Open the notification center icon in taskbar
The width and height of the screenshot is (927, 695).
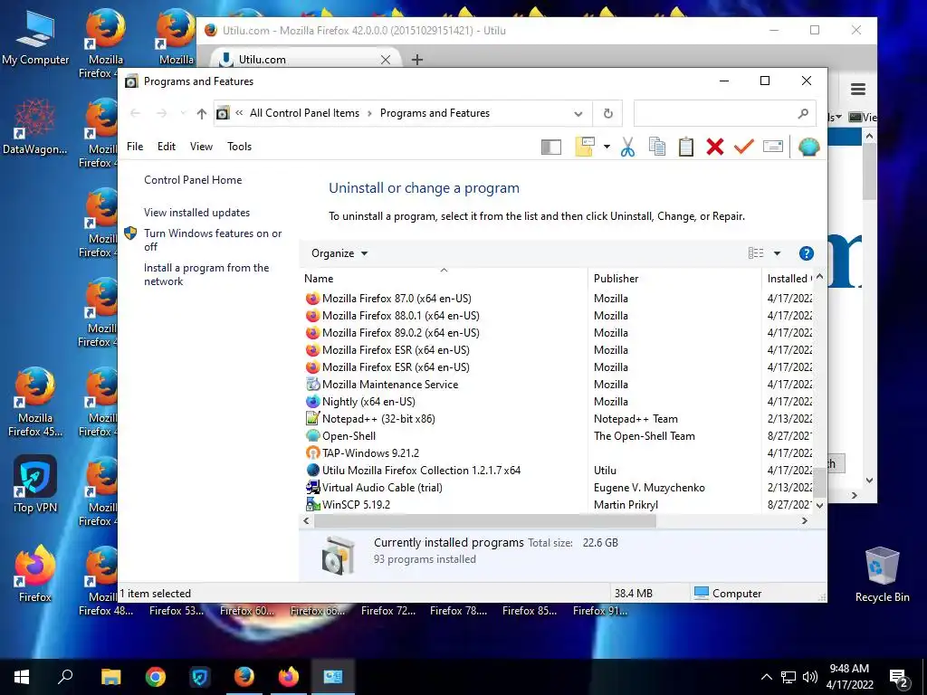[x=899, y=678]
